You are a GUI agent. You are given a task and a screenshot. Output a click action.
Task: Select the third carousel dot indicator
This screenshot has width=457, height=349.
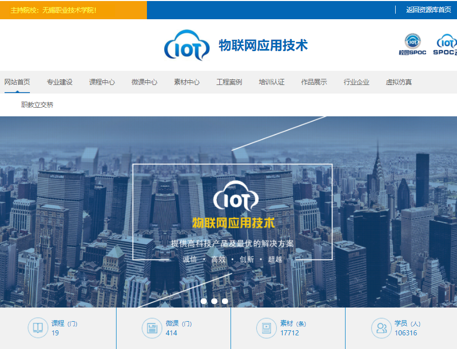click(x=225, y=301)
